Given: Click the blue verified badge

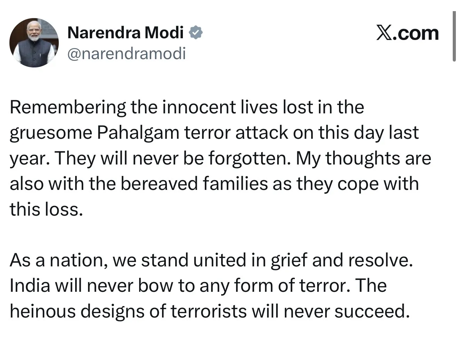Looking at the screenshot, I should point(196,33).
